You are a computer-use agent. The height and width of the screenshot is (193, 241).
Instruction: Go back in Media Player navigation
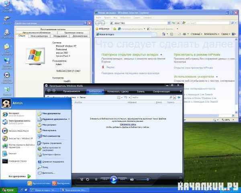click(x=49, y=91)
